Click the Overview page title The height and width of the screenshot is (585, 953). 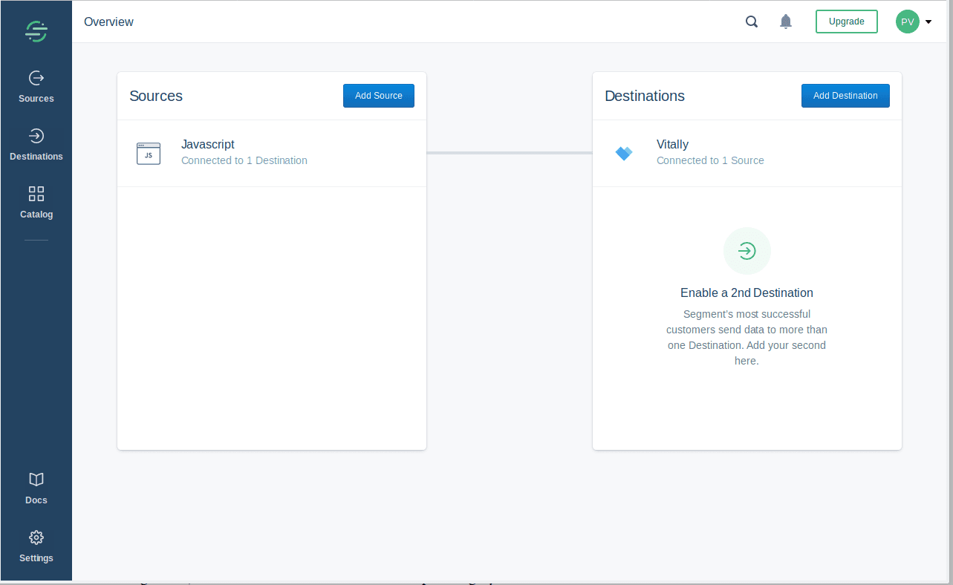click(x=108, y=22)
